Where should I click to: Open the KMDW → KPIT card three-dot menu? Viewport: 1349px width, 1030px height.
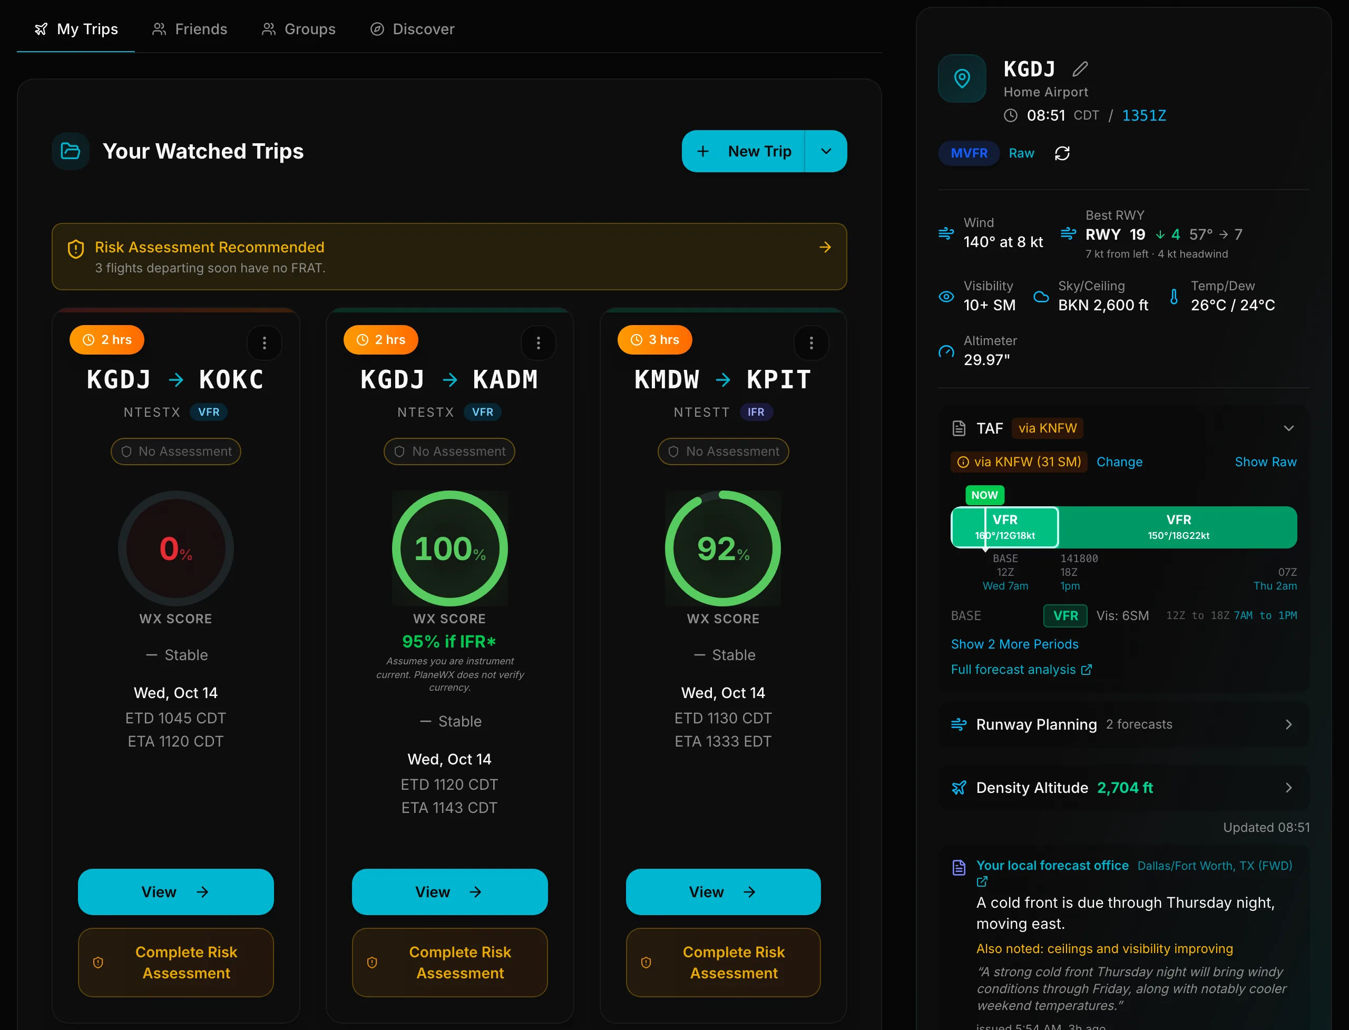[x=811, y=343]
